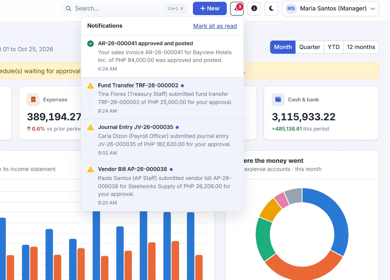Open the AR-26-000041 approved notification
The width and height of the screenshot is (390, 280).
(x=162, y=56)
